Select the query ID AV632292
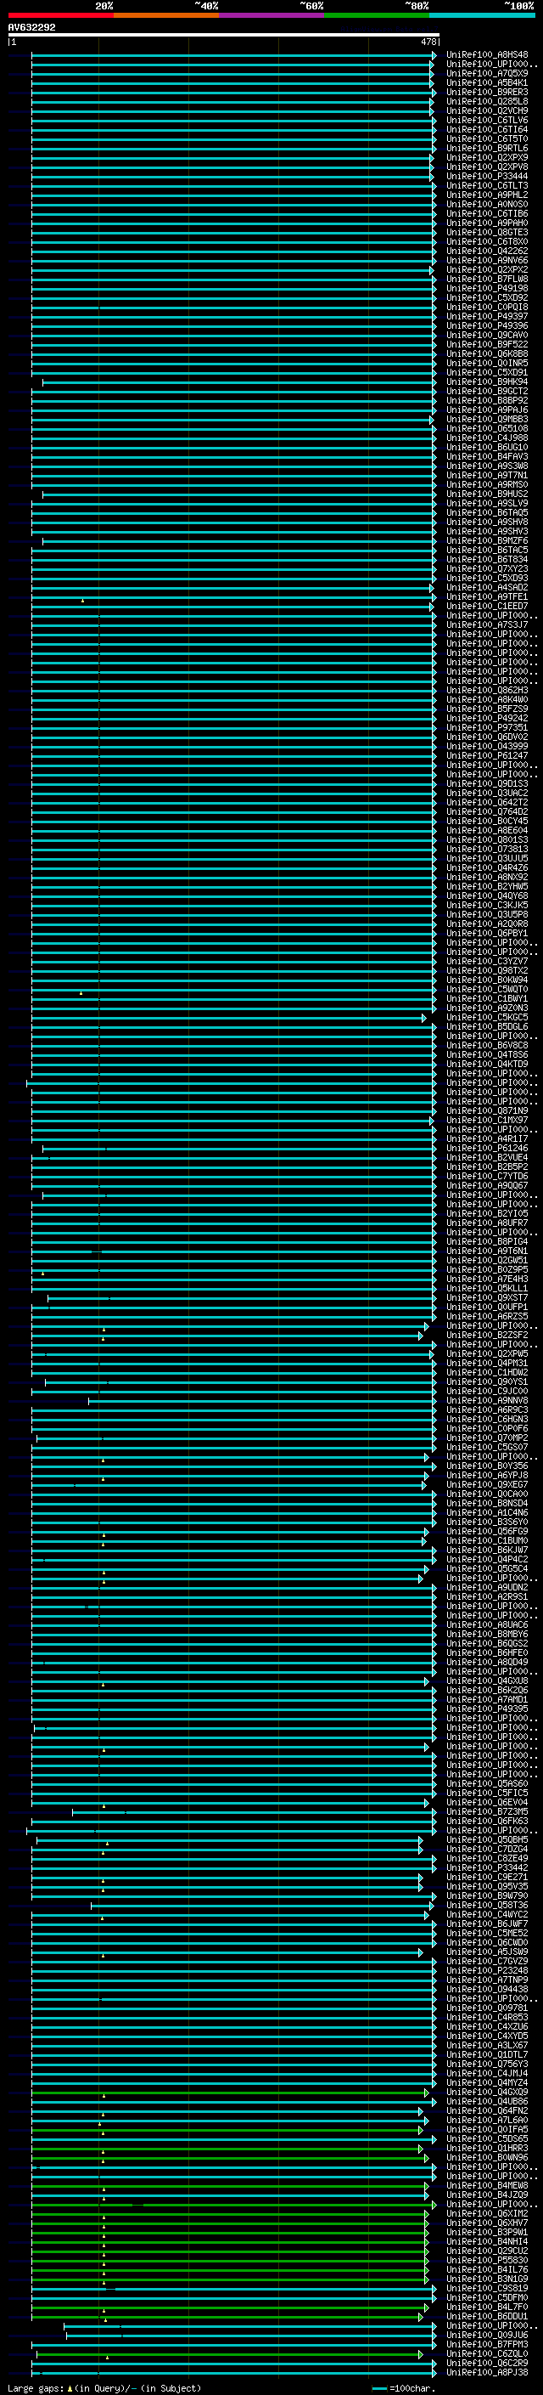543x2395 pixels. [31, 28]
